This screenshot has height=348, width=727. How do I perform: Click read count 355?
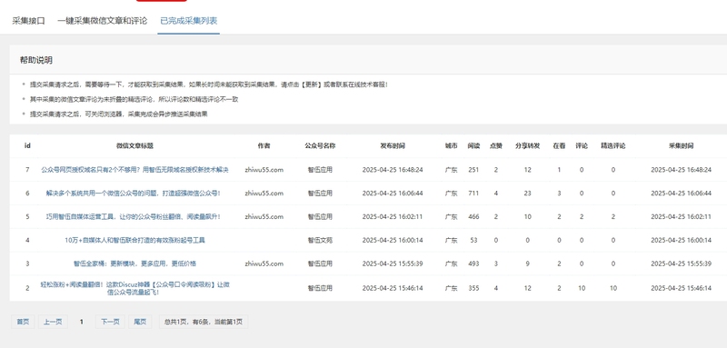(473, 288)
